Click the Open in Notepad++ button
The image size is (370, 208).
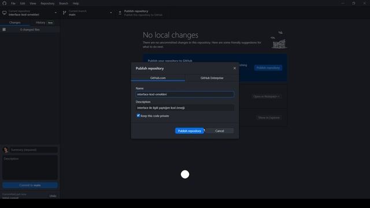[x=267, y=96]
